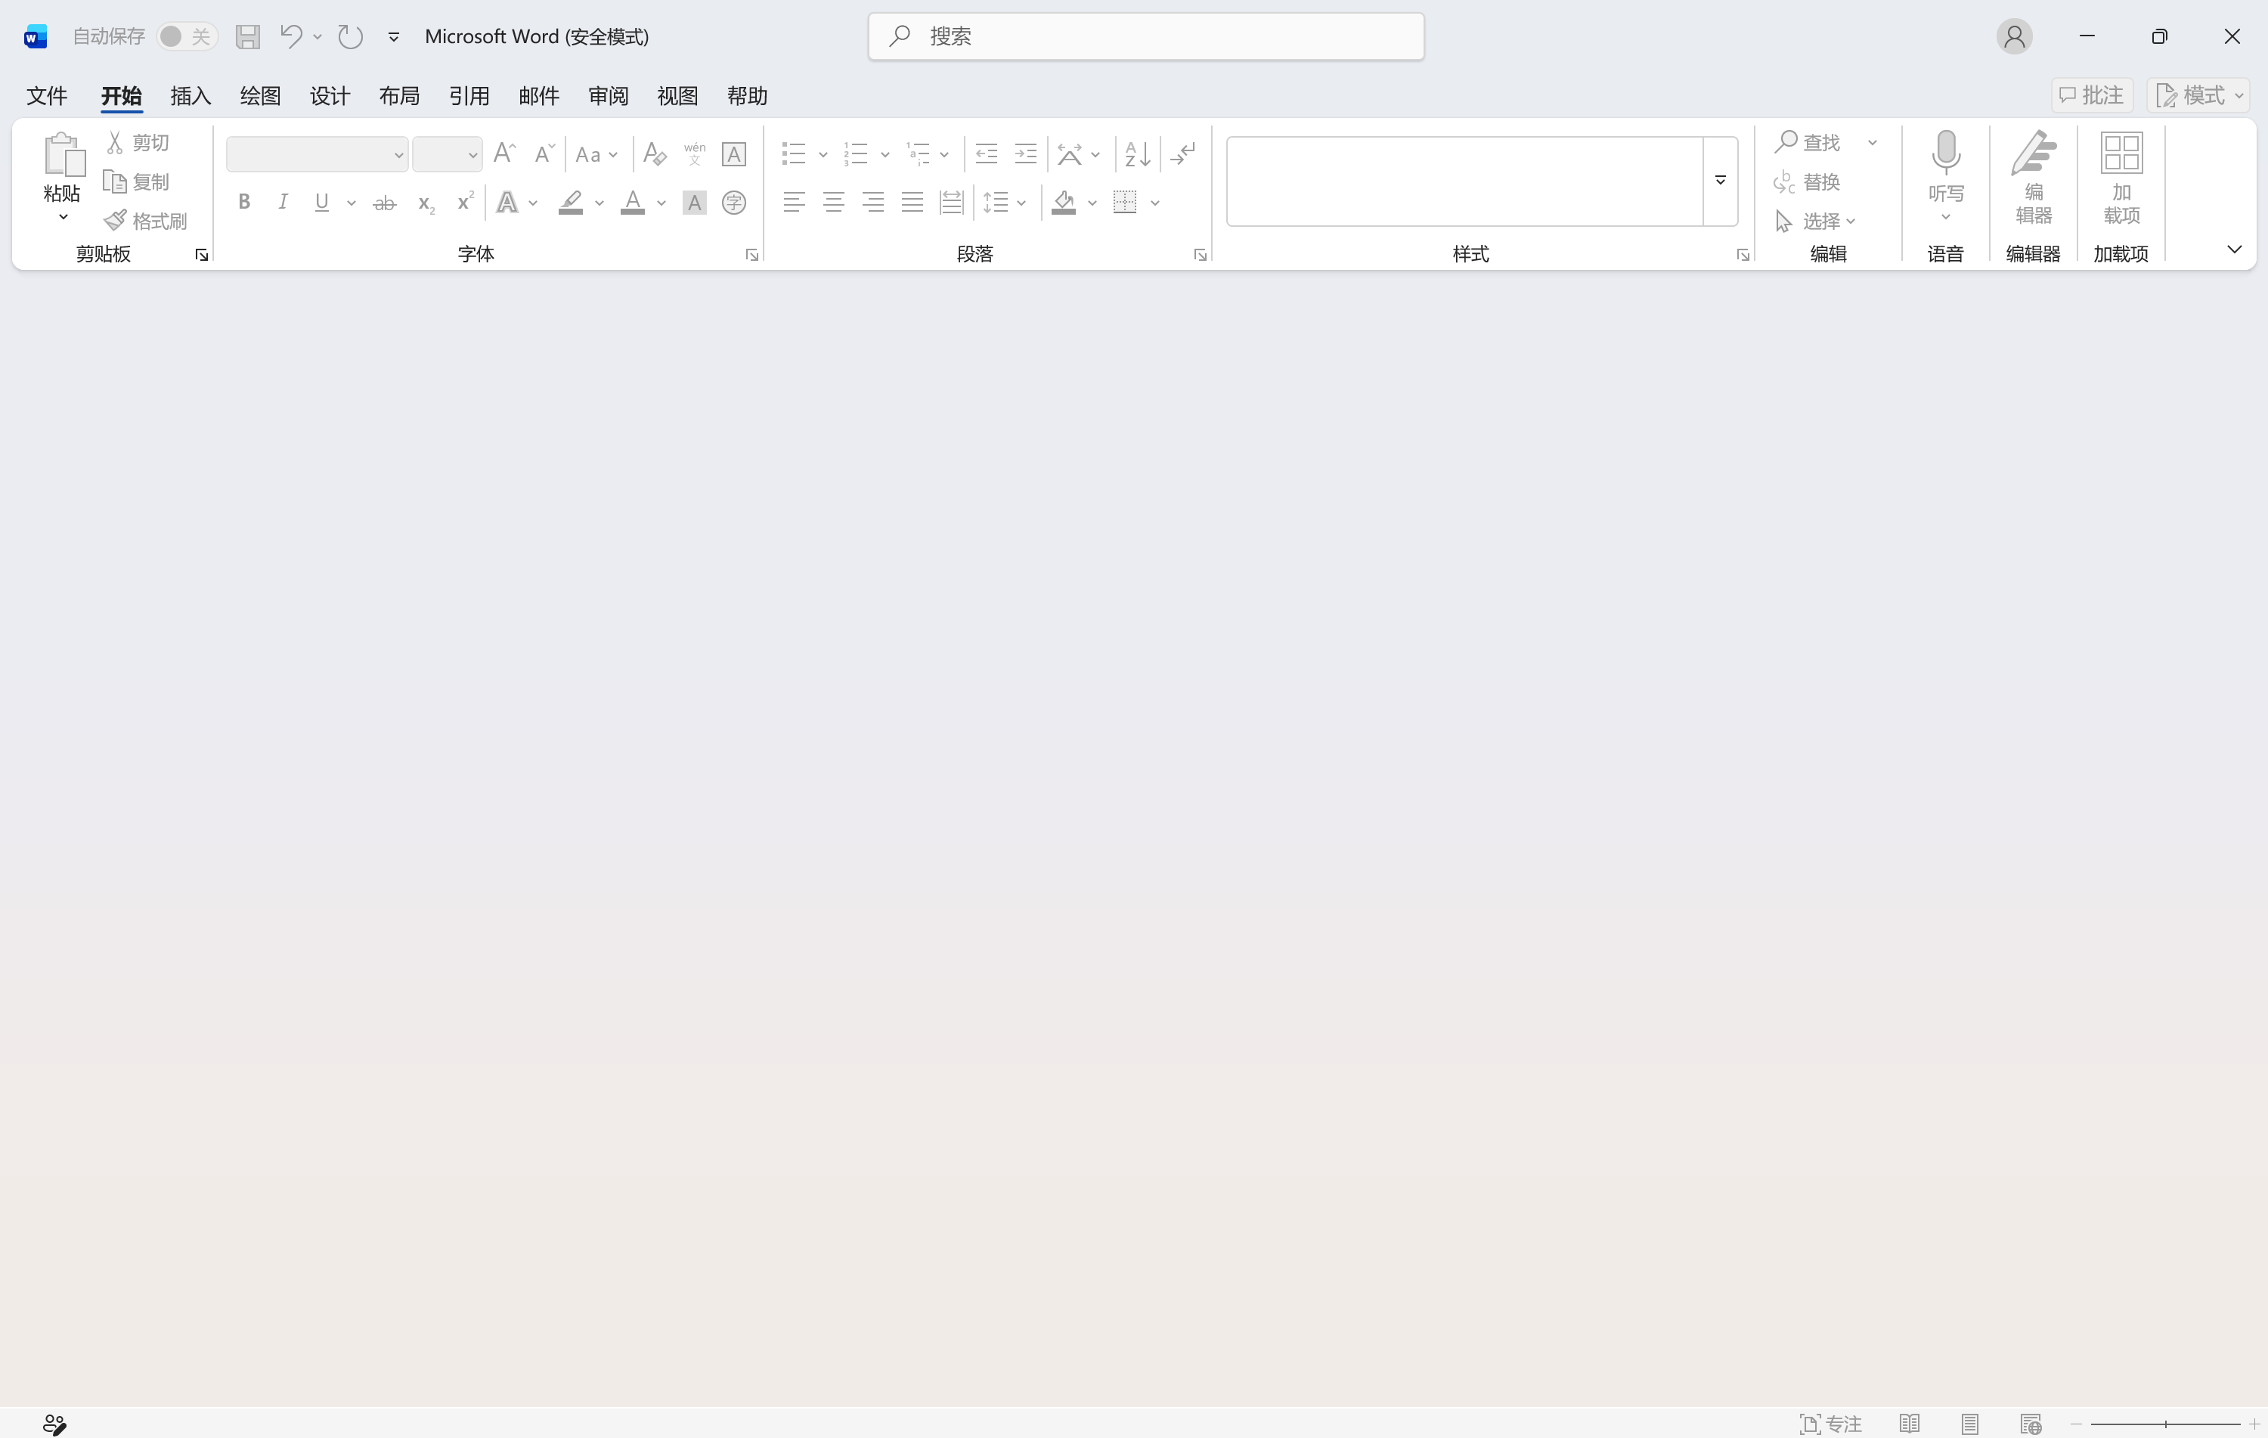Toggle the AutoSave (自动保存) switch
2268x1438 pixels.
[x=187, y=37]
